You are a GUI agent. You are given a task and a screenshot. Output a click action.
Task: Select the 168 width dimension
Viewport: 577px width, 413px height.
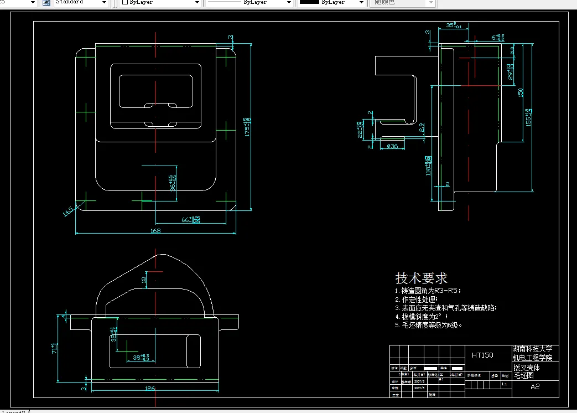click(155, 231)
